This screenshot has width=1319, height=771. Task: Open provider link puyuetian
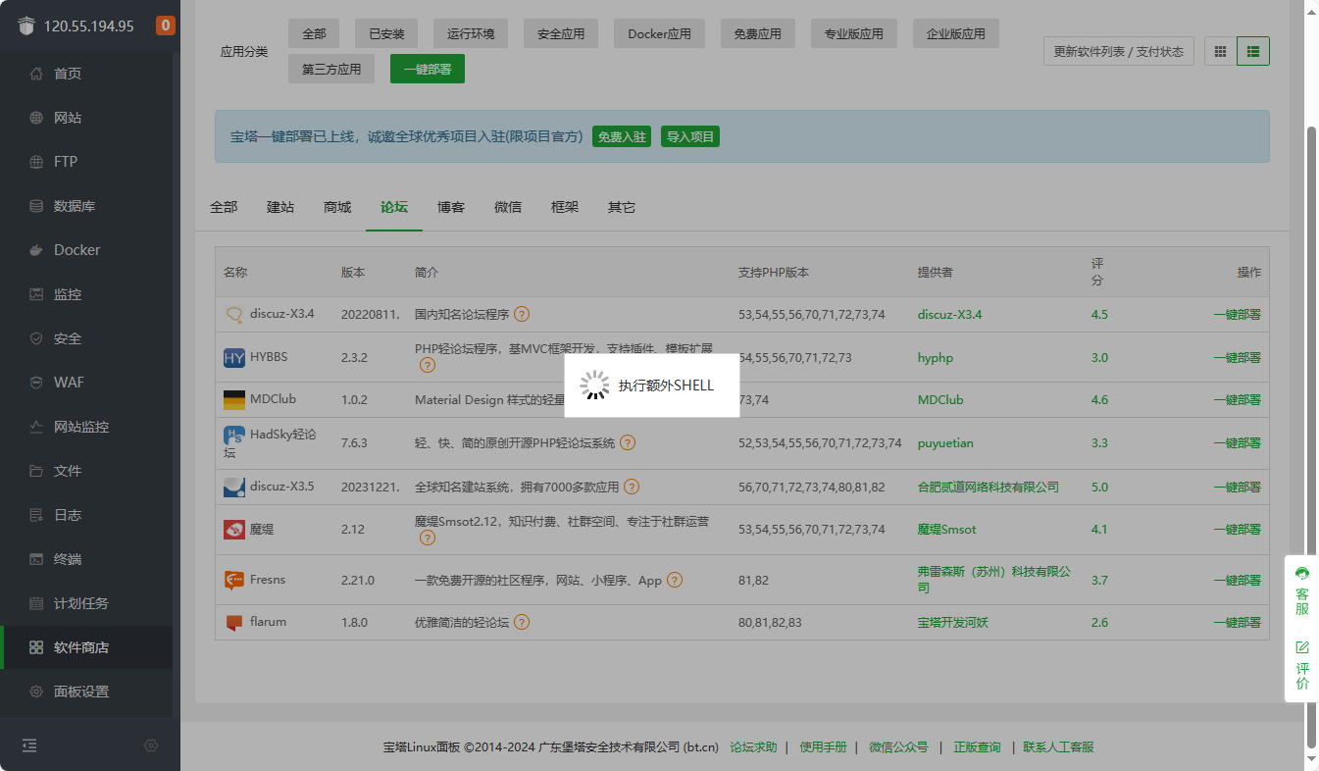(945, 443)
